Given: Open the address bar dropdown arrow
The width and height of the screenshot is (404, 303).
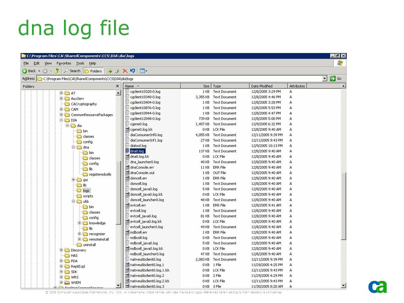Looking at the screenshot, I should click(x=324, y=79).
